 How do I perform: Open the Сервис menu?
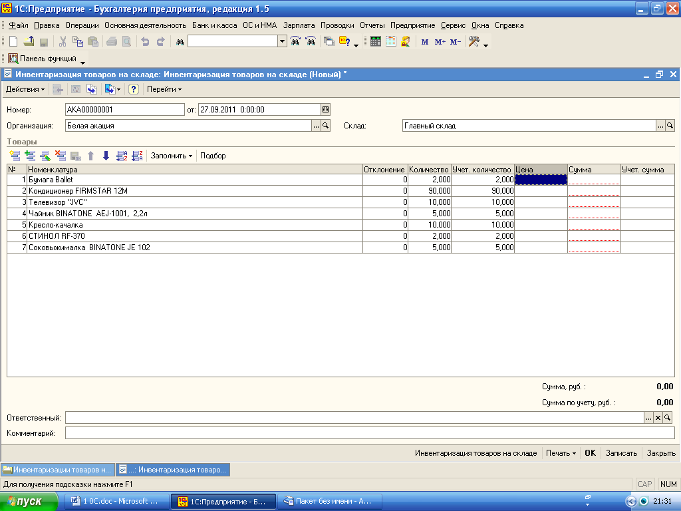pos(453,25)
